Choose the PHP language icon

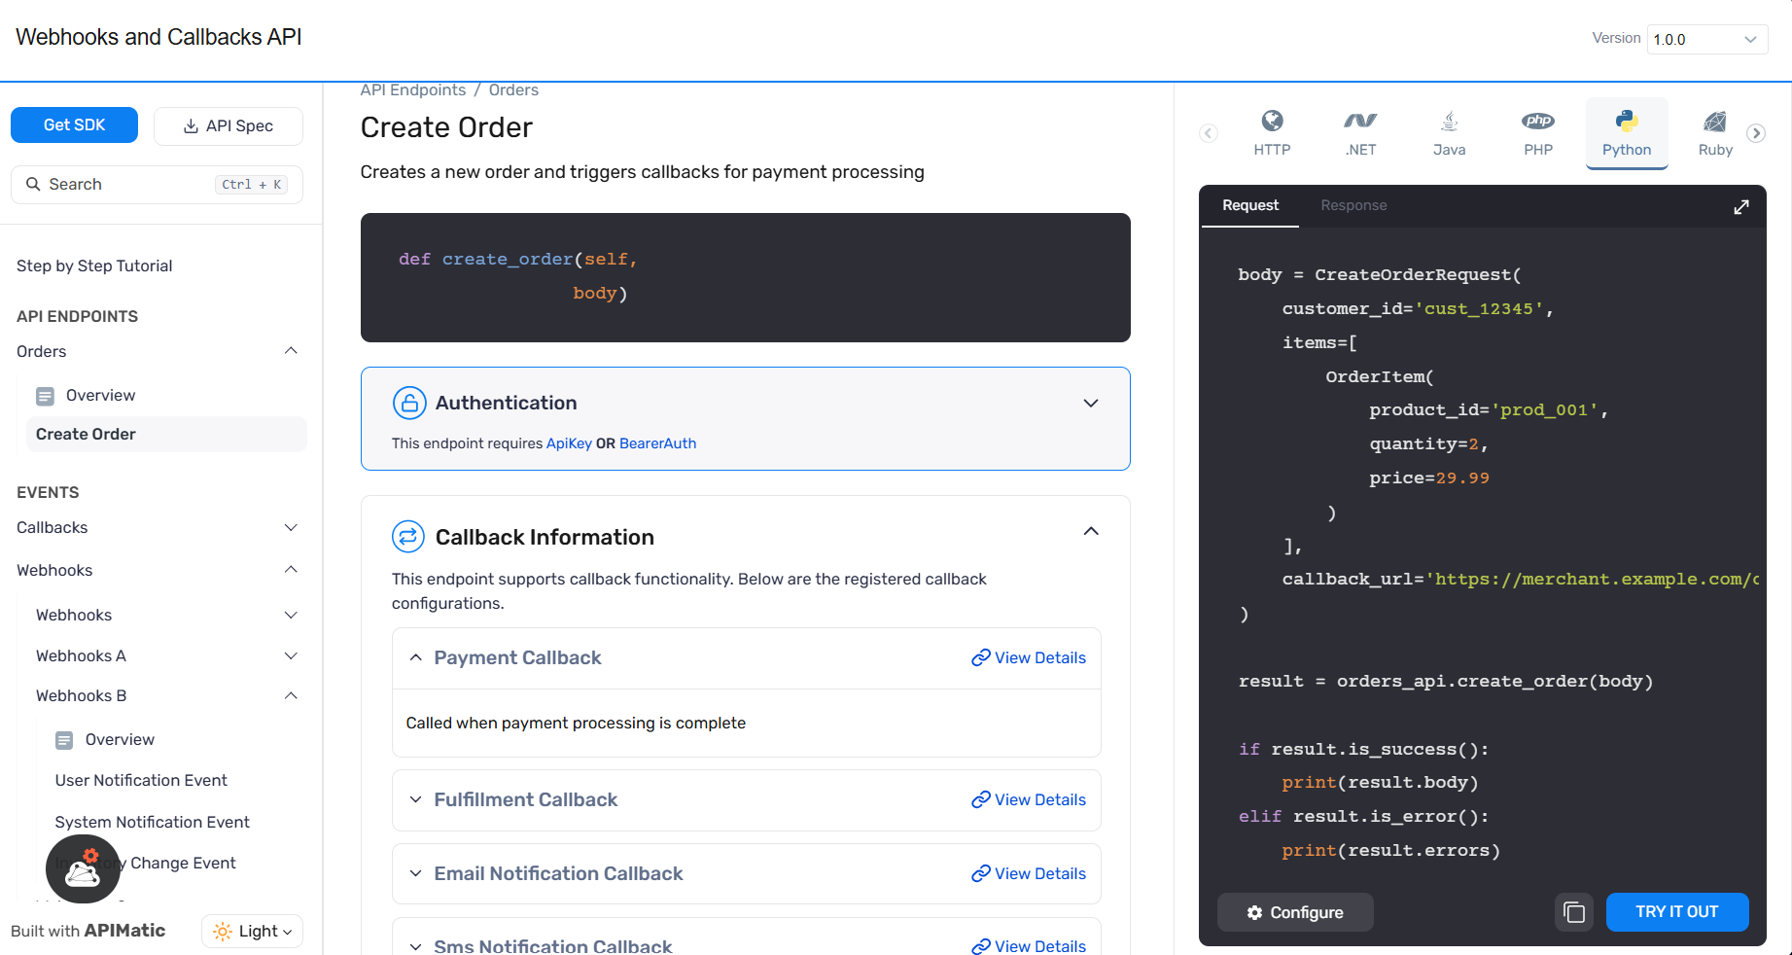pyautogui.click(x=1537, y=122)
